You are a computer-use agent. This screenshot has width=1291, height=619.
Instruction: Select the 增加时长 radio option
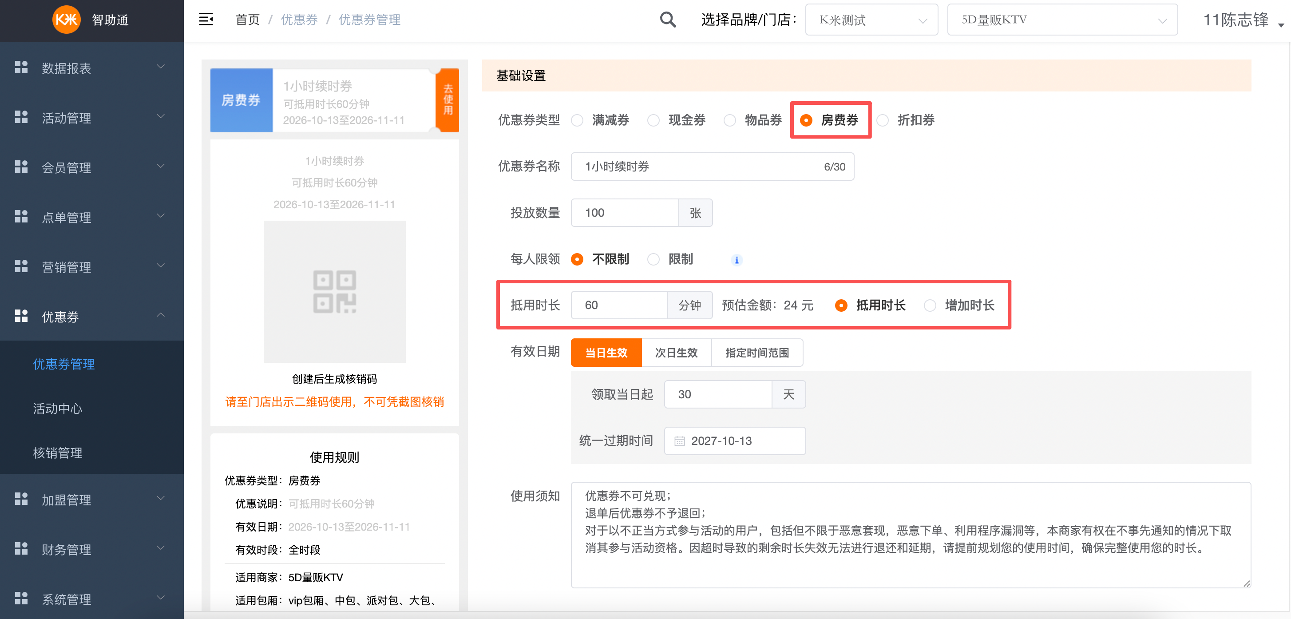point(930,305)
